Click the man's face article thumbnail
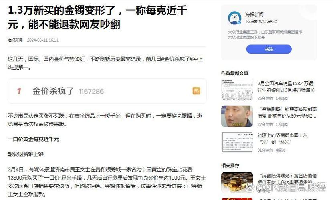 point(237,116)
